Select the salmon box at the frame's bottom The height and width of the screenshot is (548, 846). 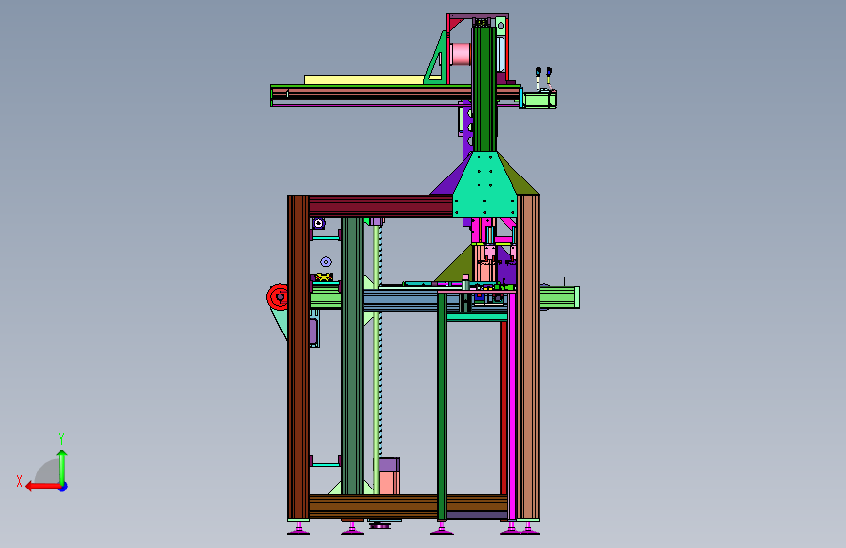(388, 483)
